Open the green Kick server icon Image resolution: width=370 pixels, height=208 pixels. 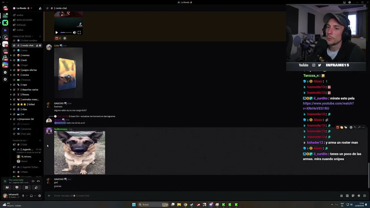tap(5, 23)
